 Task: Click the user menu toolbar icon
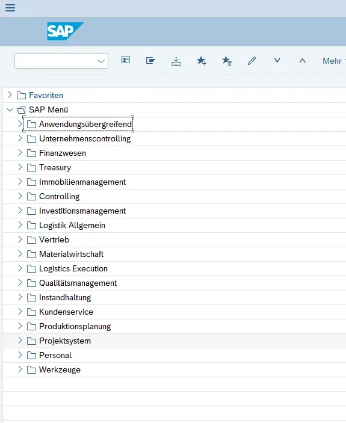126,60
